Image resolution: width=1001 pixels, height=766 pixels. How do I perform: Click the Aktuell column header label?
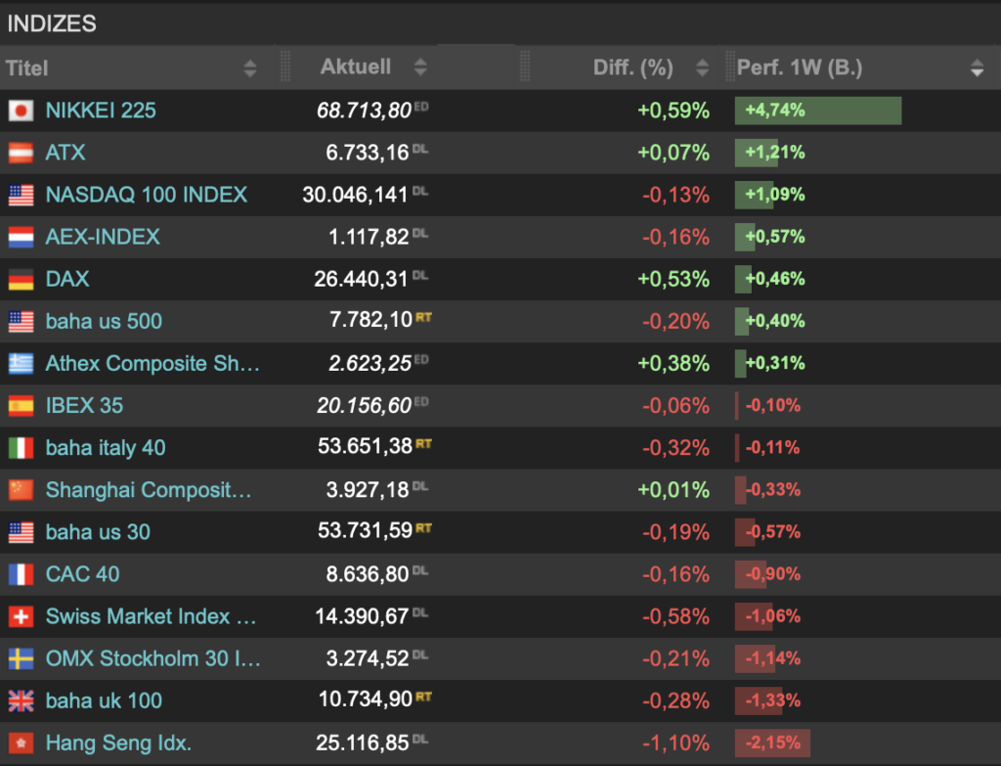[356, 67]
